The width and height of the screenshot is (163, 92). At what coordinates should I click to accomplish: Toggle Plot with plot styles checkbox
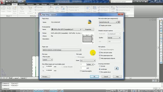tap(100, 53)
